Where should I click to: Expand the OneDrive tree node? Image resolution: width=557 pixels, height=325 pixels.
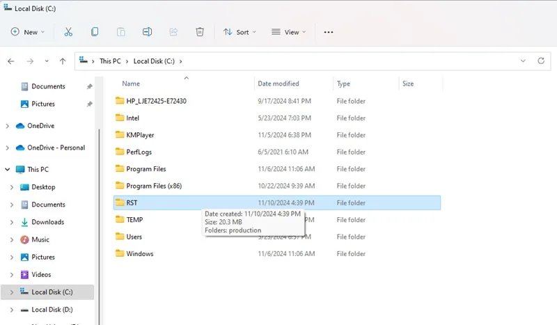tap(7, 126)
